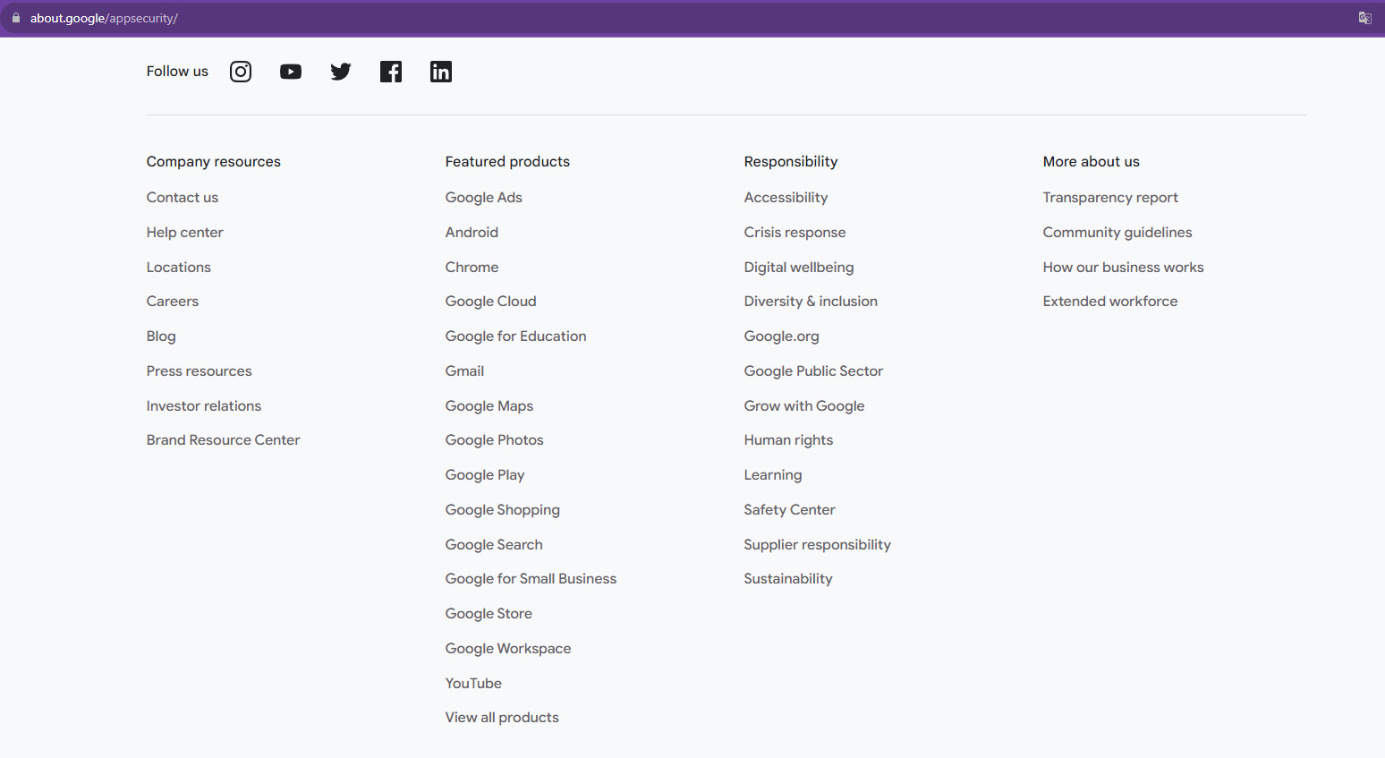1385x758 pixels.
Task: Open the Chrome product link
Action: [472, 268]
